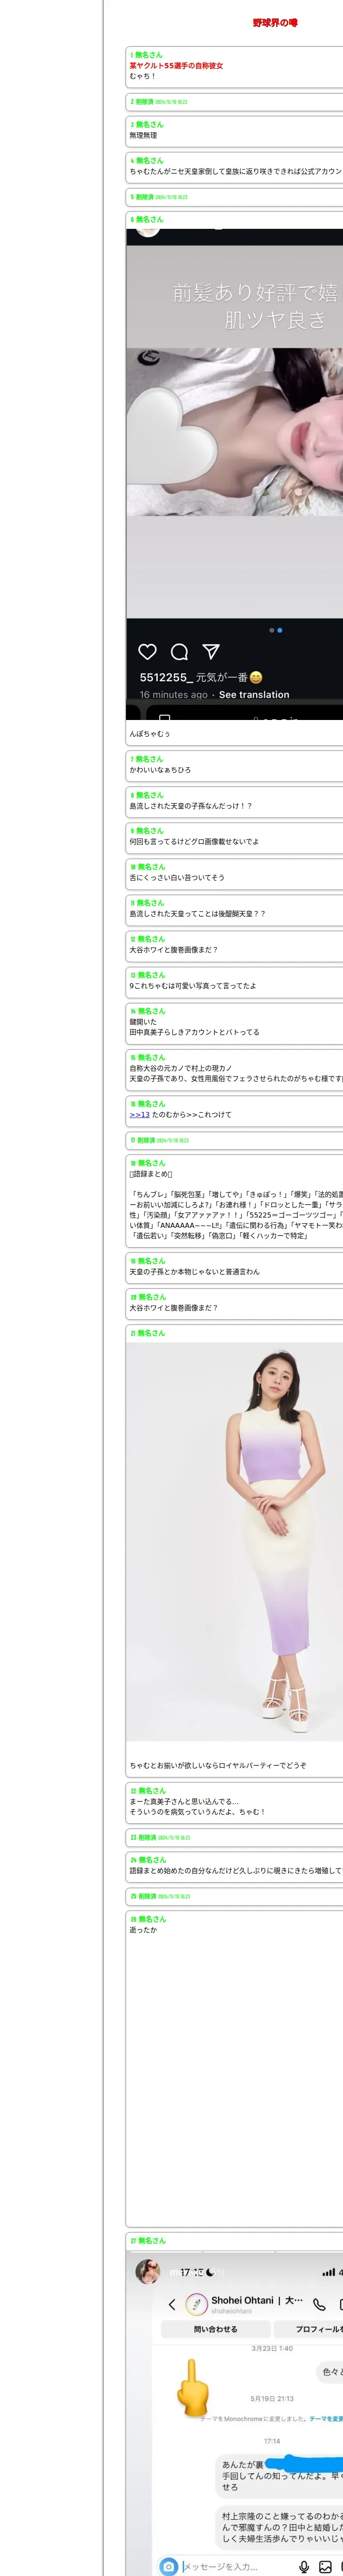Click the Shohei Ohtani chat name
The height and width of the screenshot is (2576, 343).
point(257,2300)
